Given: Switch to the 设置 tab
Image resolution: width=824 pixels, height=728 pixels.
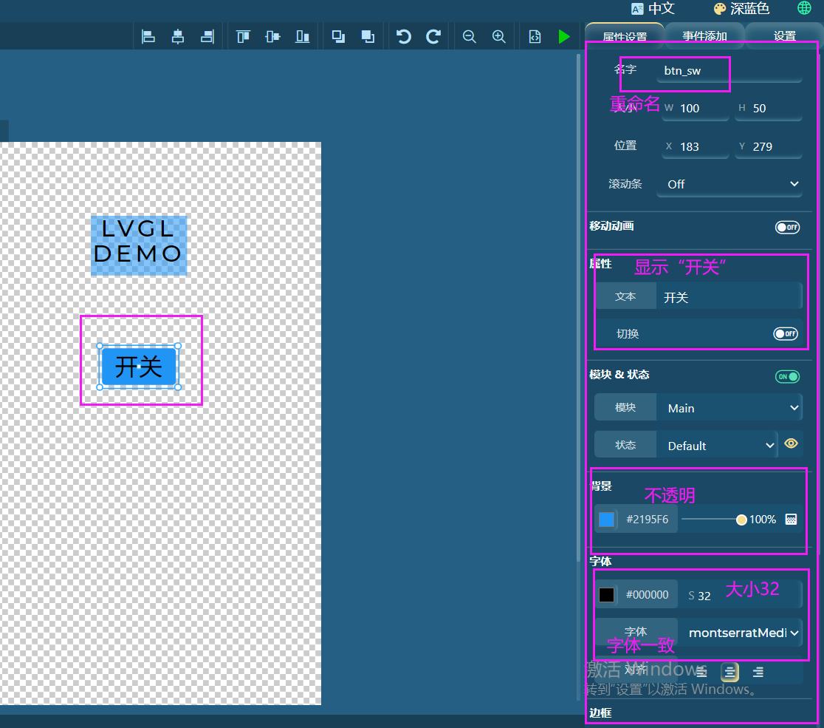Looking at the screenshot, I should (x=784, y=36).
